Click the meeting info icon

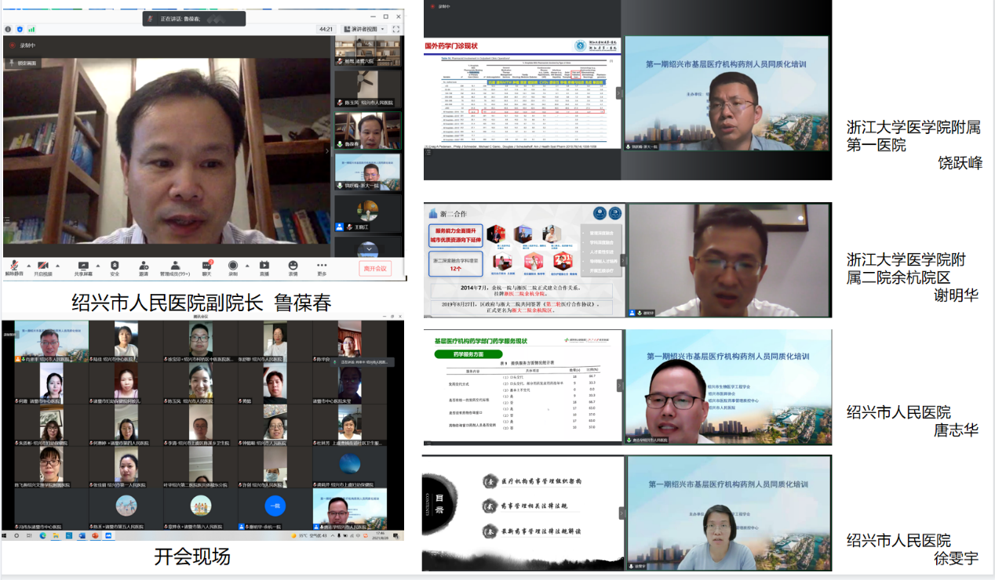[8, 29]
